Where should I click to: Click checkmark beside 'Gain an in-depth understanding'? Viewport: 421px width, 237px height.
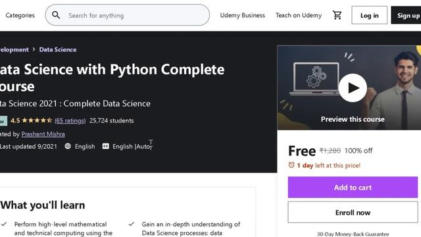click(132, 224)
